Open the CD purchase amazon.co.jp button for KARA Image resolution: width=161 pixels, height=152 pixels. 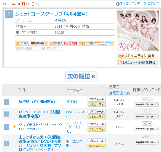(x=31, y=43)
